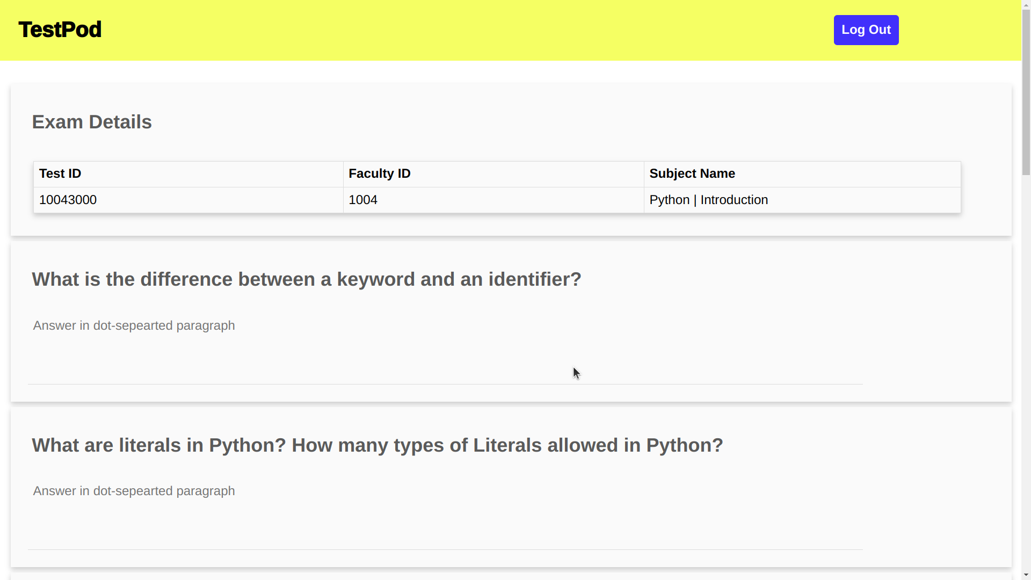This screenshot has height=580, width=1031.
Task: Click the Python literals question heading
Action: [377, 446]
